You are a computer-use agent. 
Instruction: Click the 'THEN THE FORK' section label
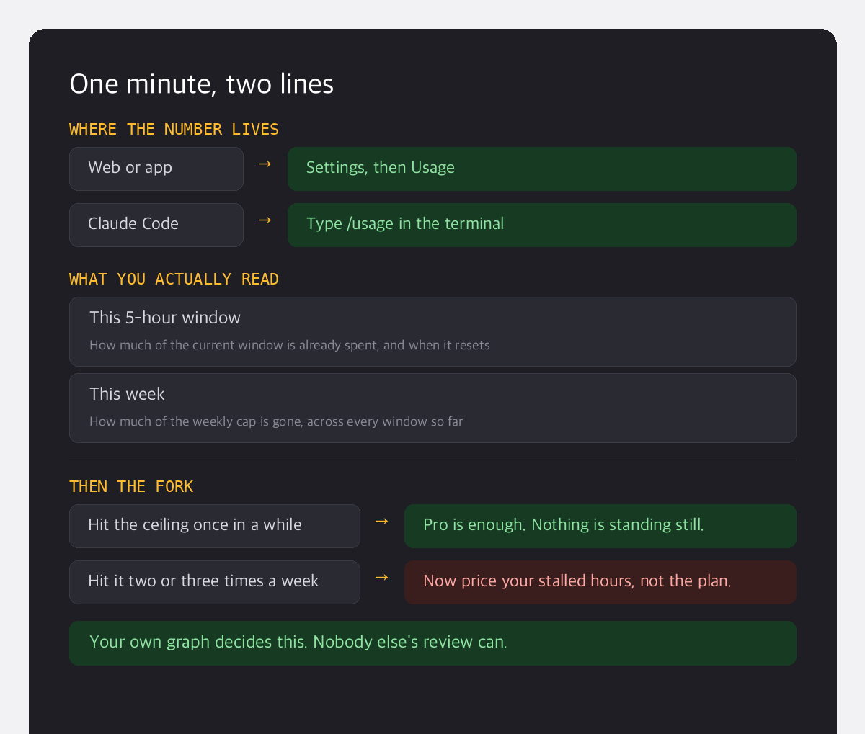click(131, 486)
